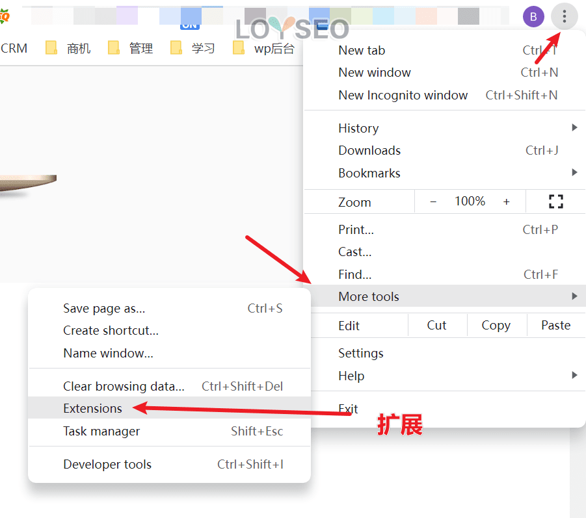Expand the Help submenu arrow

pyautogui.click(x=575, y=376)
